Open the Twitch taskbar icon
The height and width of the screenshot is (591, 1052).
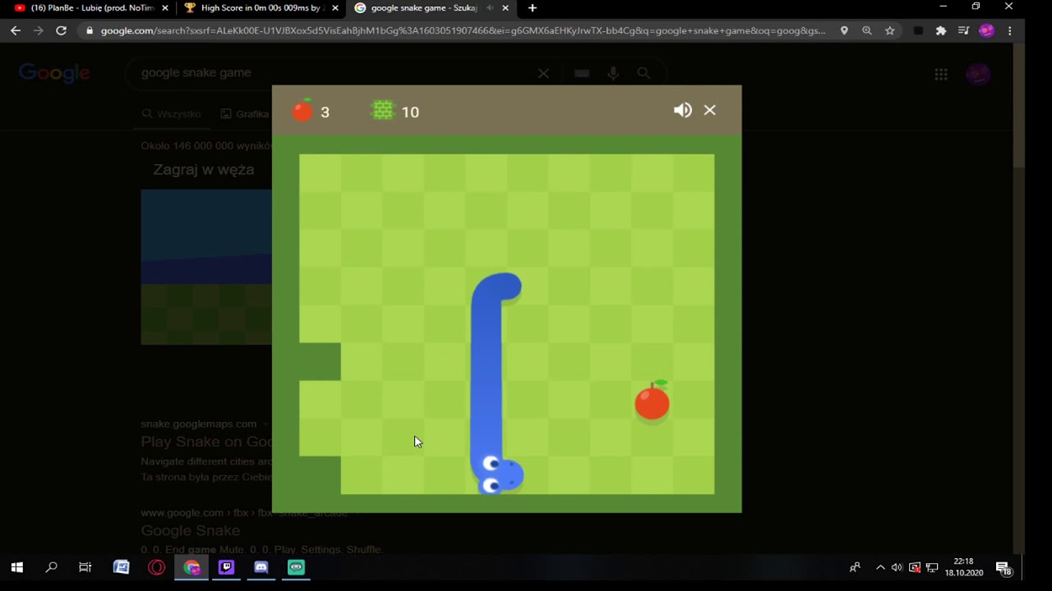(x=226, y=567)
